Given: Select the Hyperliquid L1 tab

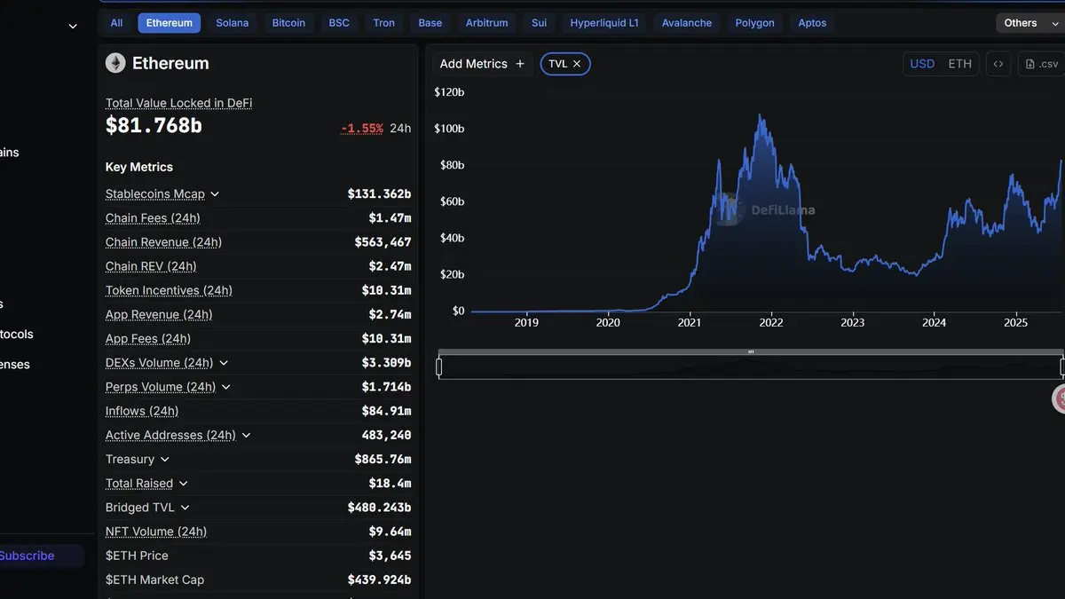Looking at the screenshot, I should click(x=604, y=23).
